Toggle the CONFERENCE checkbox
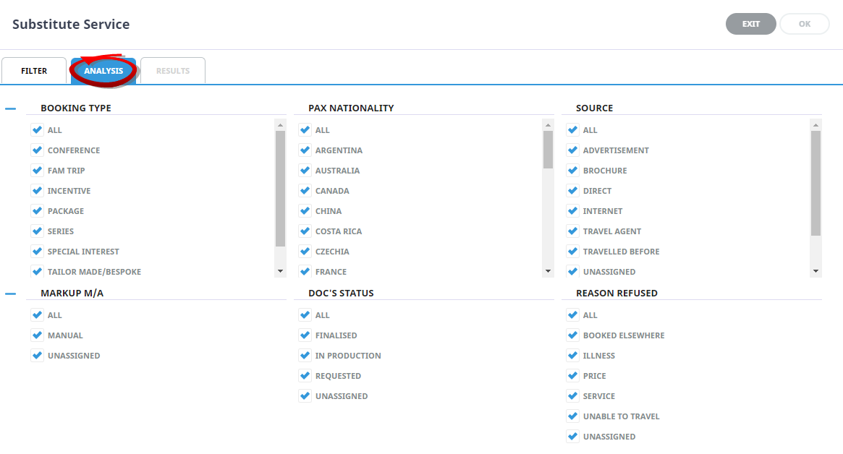This screenshot has width=843, height=454. [37, 150]
